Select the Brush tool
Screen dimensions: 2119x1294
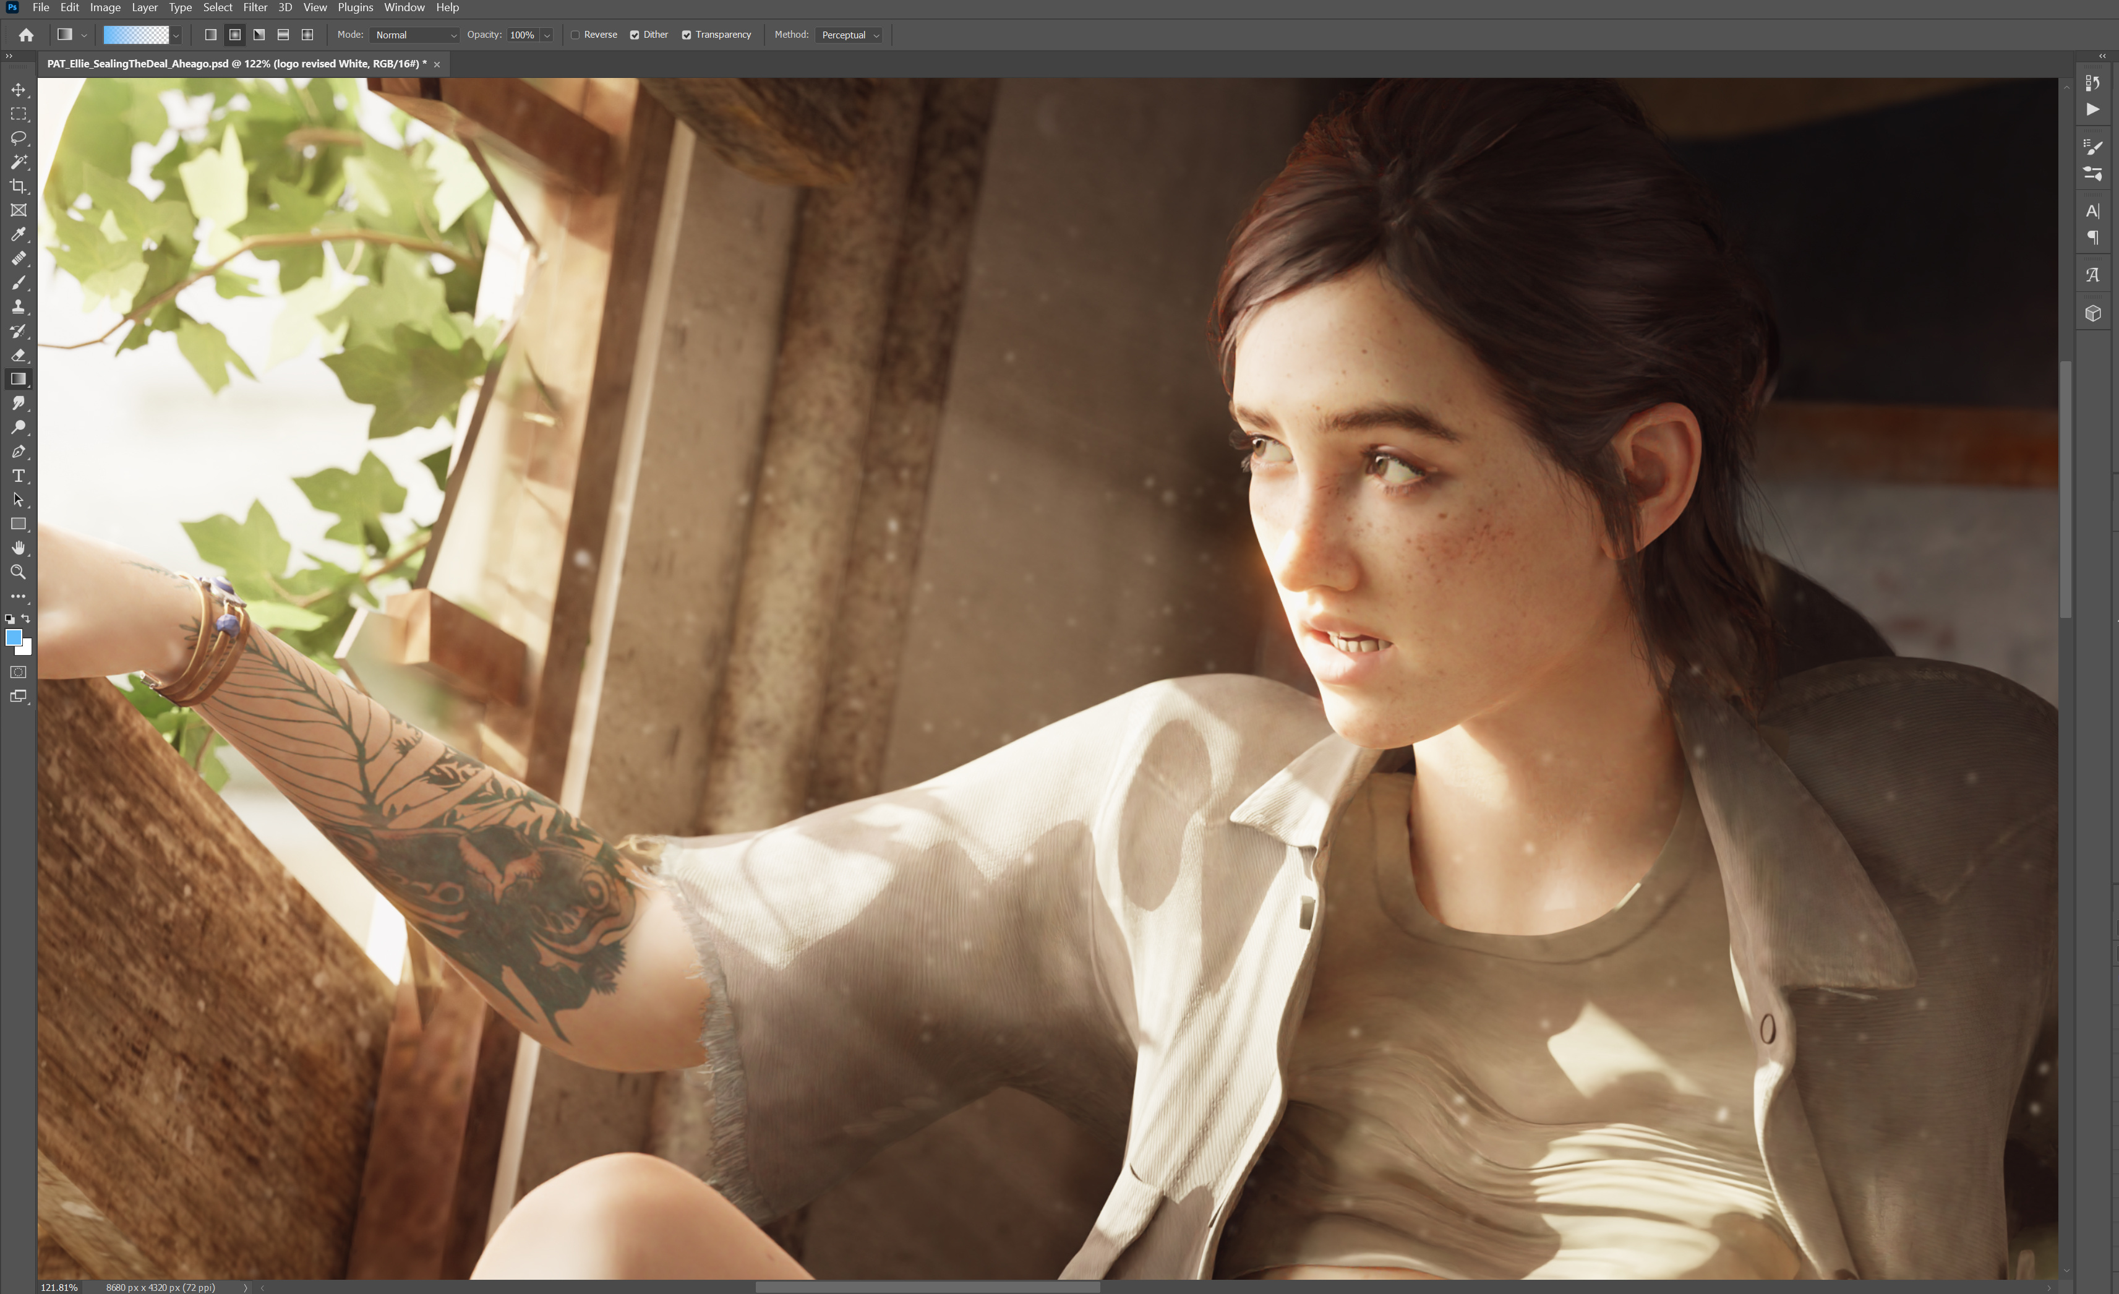tap(18, 282)
